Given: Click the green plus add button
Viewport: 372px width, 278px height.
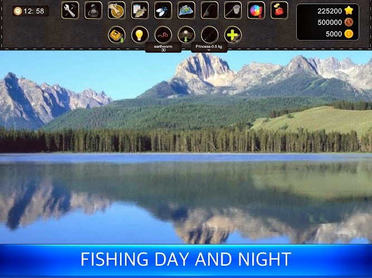Looking at the screenshot, I should [x=233, y=35].
